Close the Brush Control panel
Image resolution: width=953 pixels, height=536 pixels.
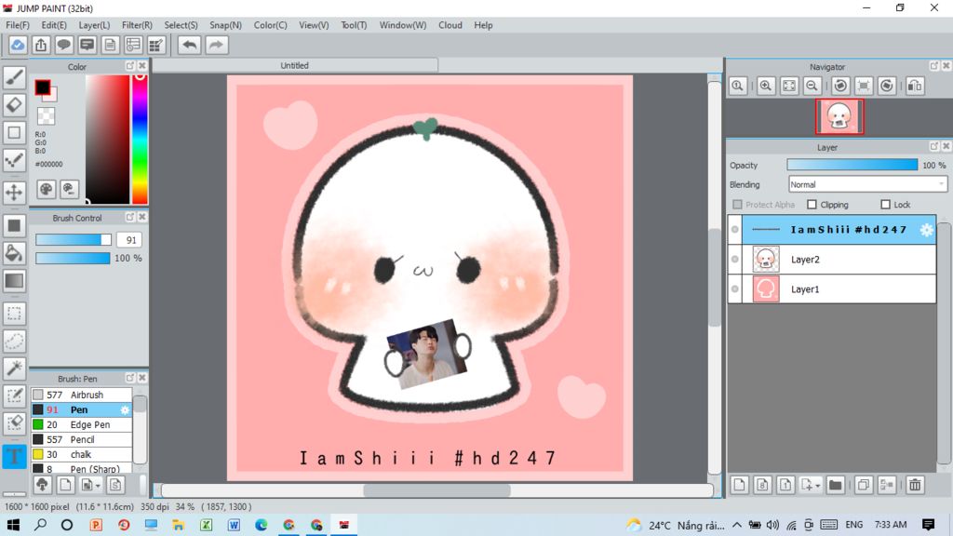pos(142,217)
